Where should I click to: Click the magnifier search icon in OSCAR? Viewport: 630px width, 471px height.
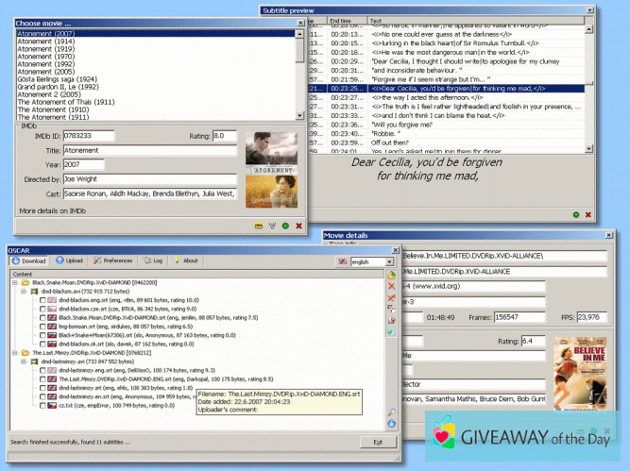391,412
